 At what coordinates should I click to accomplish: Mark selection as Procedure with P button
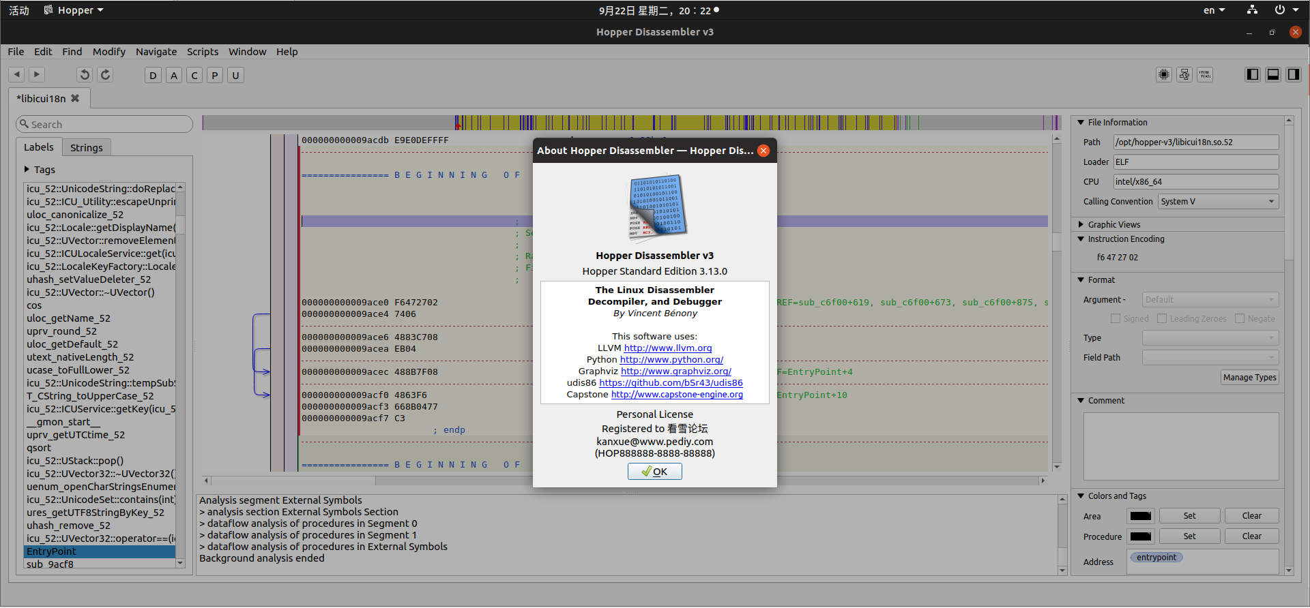coord(215,76)
